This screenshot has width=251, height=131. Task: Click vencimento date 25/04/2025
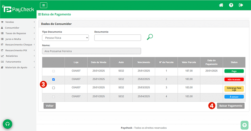144,96
